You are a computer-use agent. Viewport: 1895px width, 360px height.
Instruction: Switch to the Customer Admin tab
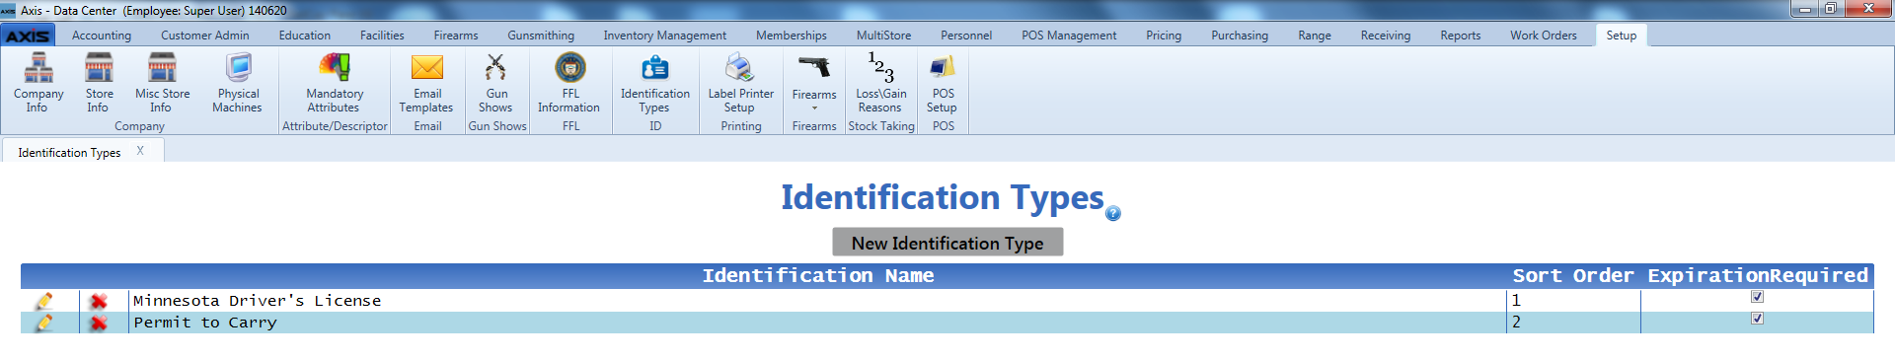click(205, 36)
